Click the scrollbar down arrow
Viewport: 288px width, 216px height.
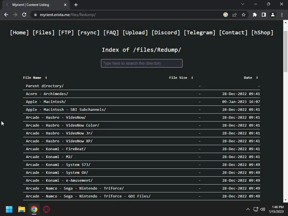pos(285,200)
